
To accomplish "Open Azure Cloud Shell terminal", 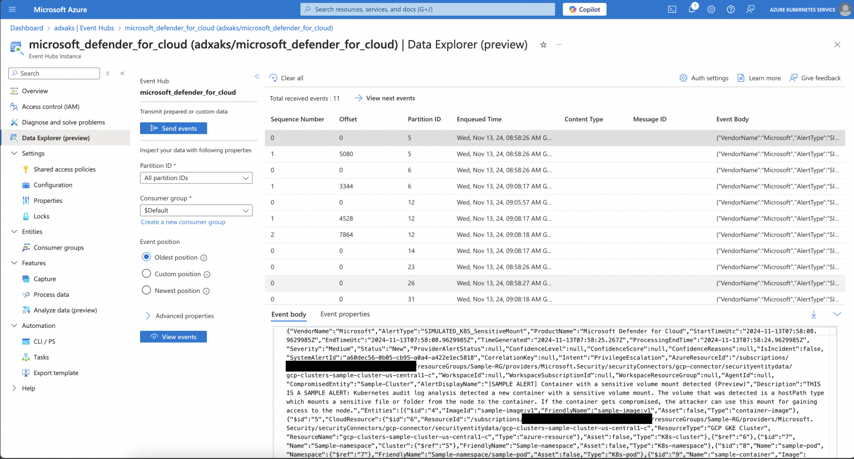I will pos(672,9).
